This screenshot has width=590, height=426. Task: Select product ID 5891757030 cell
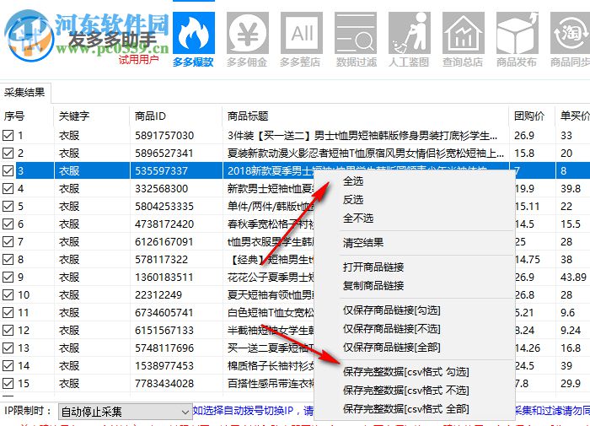pos(164,135)
